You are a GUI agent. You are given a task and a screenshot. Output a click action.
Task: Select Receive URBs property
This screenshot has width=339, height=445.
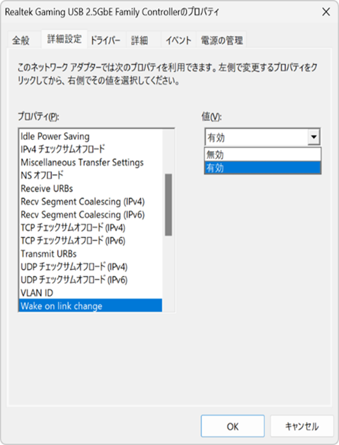tap(90, 188)
